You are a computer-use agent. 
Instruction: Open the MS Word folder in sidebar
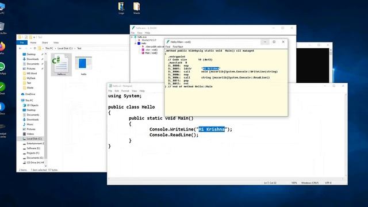click(32, 74)
